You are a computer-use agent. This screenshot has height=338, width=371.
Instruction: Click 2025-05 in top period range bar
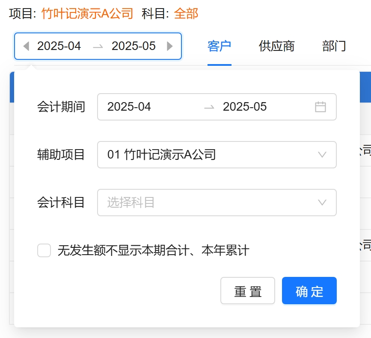134,46
